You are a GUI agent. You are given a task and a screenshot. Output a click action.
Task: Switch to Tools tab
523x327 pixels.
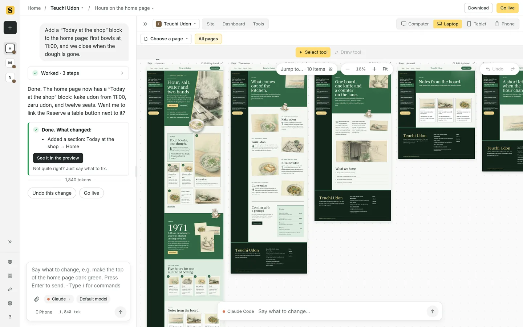[x=259, y=24]
